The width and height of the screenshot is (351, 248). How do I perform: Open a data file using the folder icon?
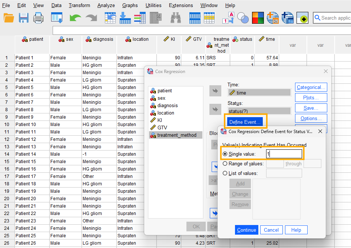click(9, 17)
